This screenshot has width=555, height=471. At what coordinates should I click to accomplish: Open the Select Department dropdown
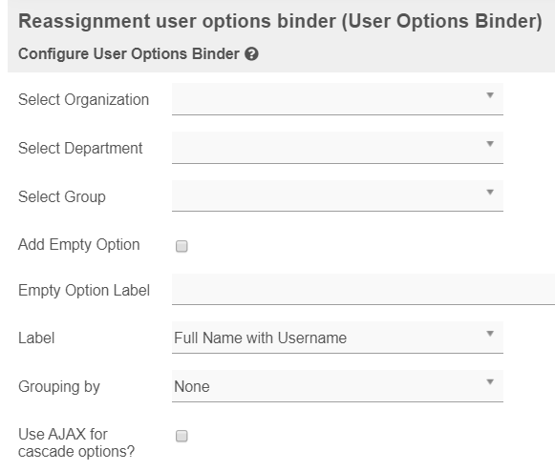click(337, 148)
